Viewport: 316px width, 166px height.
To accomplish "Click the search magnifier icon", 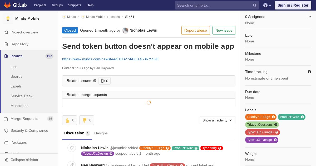I will [x=255, y=5].
